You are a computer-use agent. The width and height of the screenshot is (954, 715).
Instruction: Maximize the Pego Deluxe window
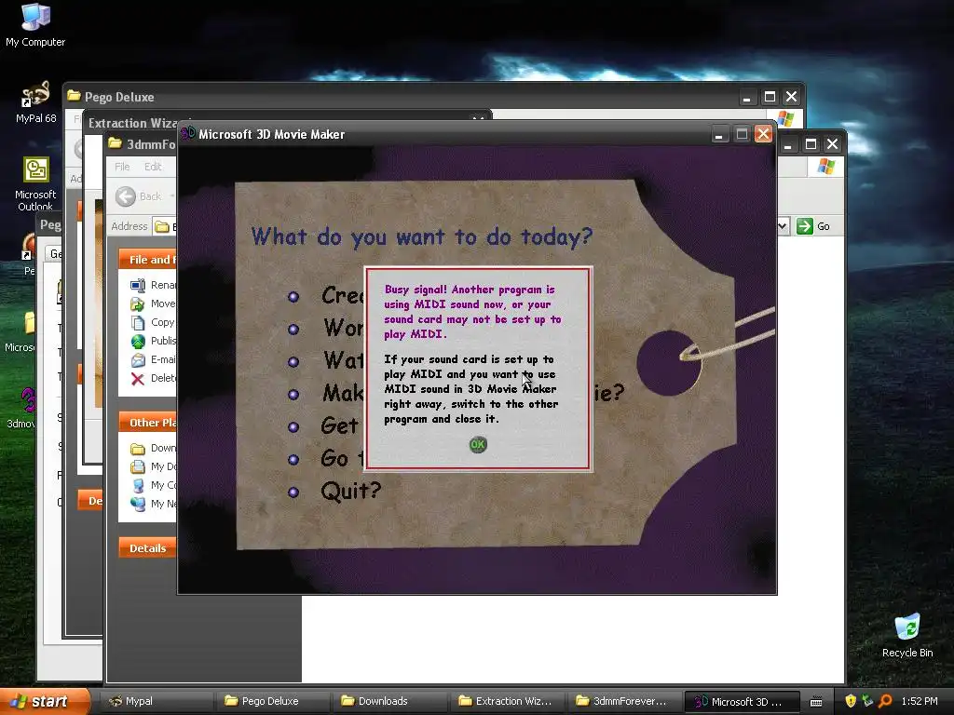click(x=770, y=97)
